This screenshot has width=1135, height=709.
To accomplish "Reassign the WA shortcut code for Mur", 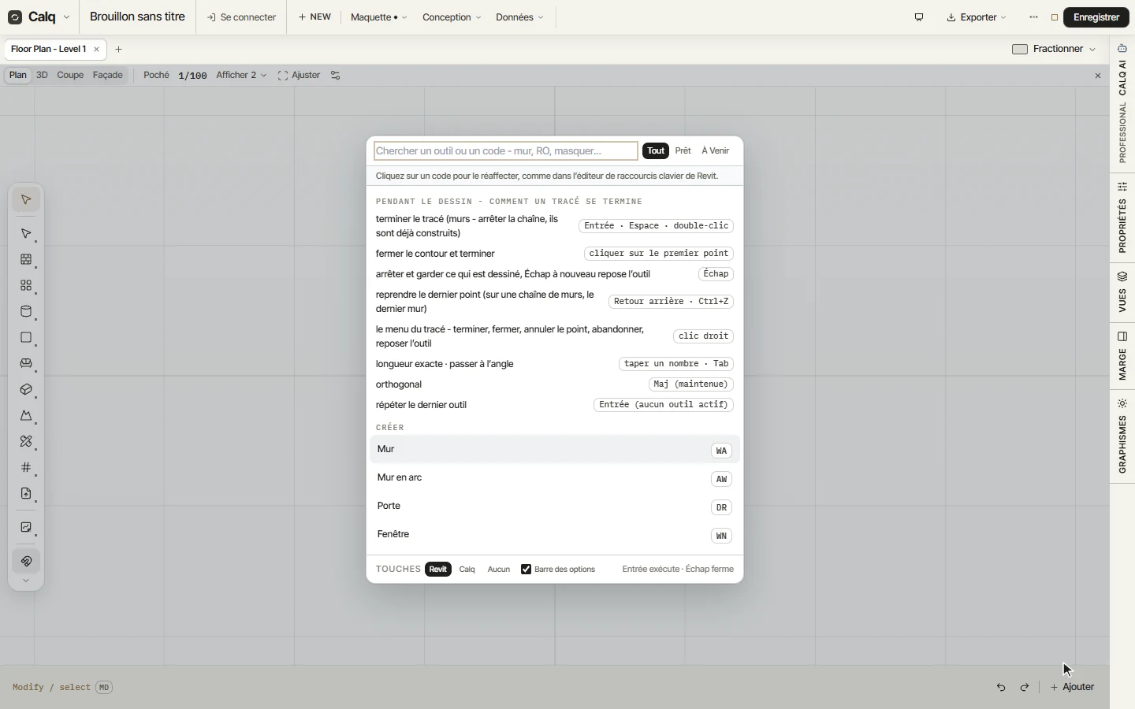I will [x=721, y=451].
